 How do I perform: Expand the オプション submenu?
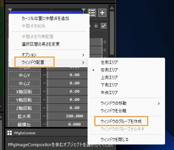click(x=49, y=55)
